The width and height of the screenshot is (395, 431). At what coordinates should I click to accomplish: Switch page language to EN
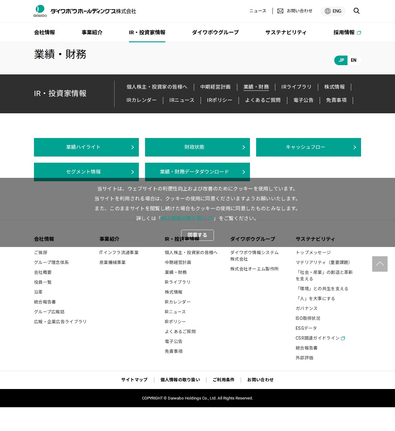coord(354,60)
